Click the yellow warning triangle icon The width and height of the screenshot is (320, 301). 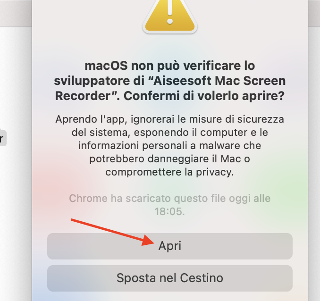coord(170,17)
